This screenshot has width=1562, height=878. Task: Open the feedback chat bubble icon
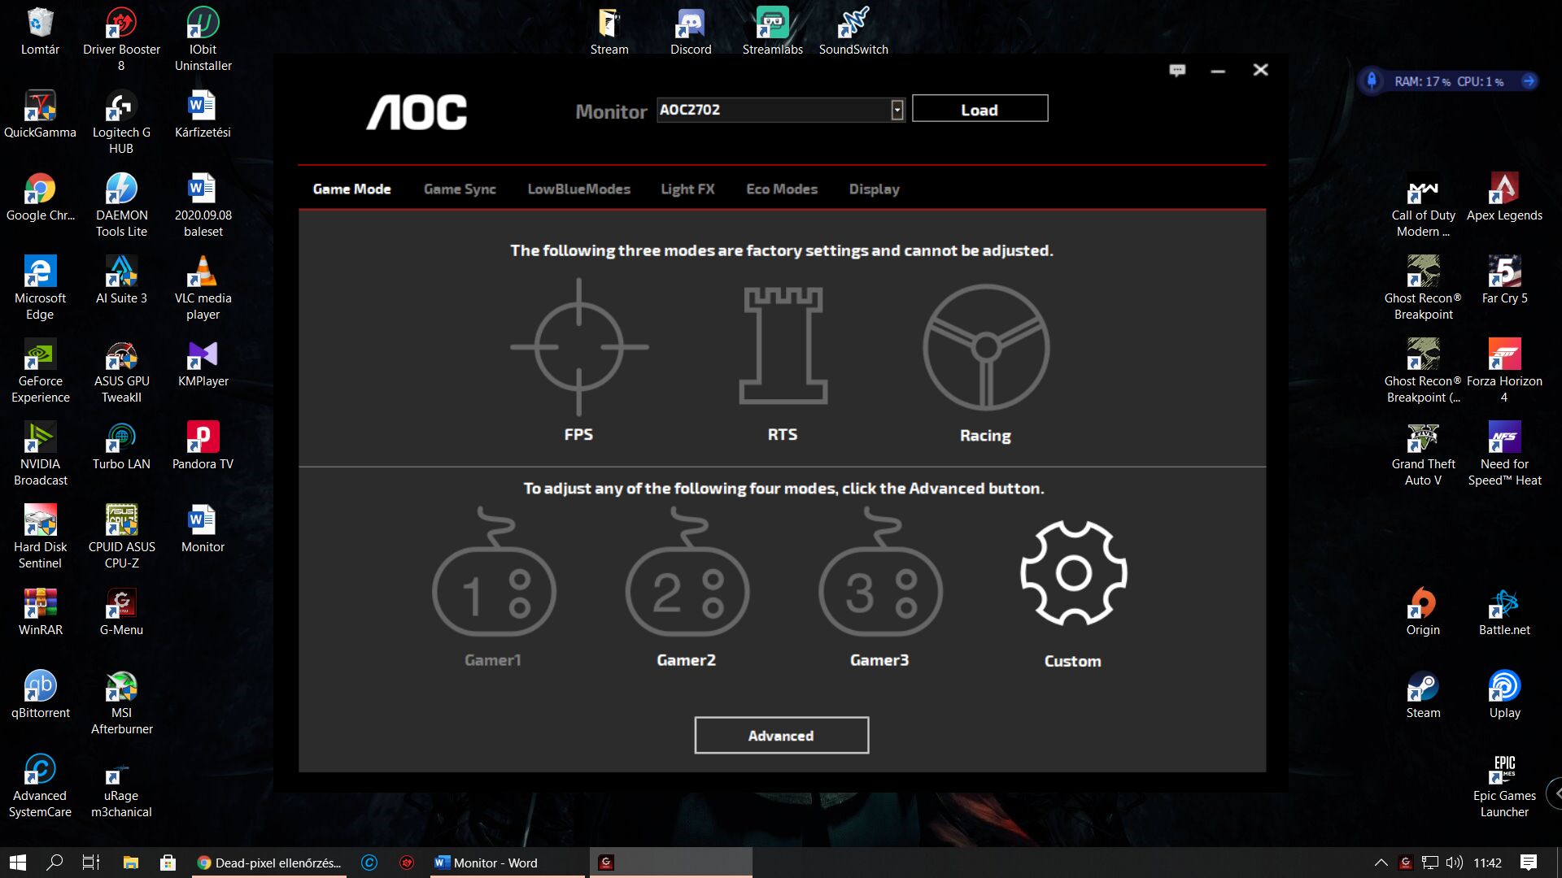(x=1177, y=71)
